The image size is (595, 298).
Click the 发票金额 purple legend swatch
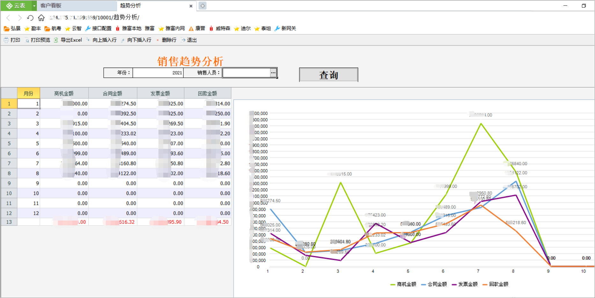454,284
